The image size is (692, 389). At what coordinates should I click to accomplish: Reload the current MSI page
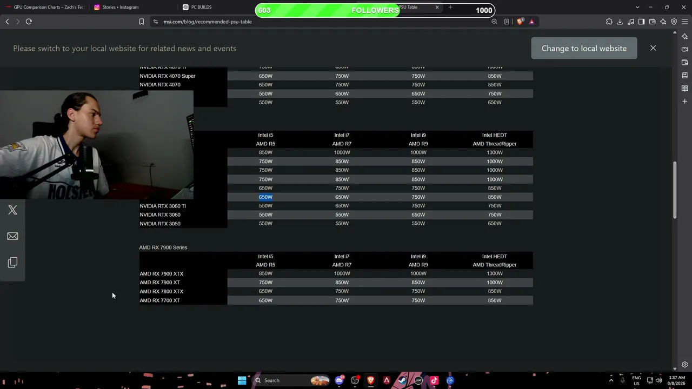tap(29, 22)
